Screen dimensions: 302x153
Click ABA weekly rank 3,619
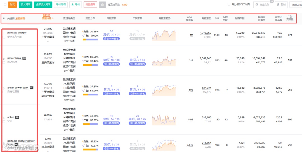tap(190, 145)
